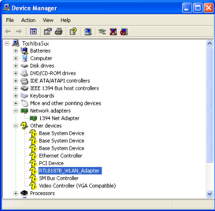The width and height of the screenshot is (215, 211).
Task: Select Video Controller (VGA Compatible) entry
Action: pos(77,186)
